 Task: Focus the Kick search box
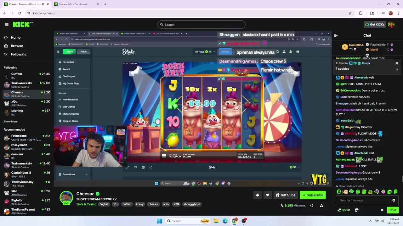(x=201, y=24)
